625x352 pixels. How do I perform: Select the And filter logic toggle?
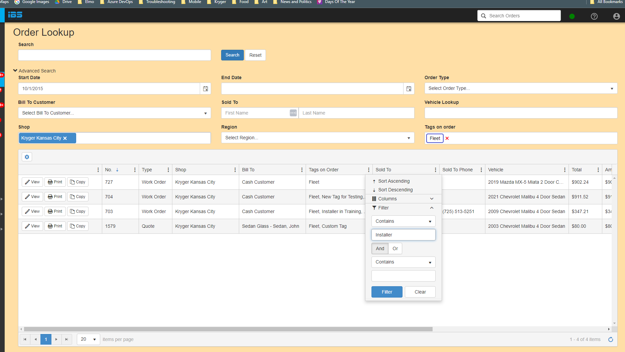(x=380, y=248)
